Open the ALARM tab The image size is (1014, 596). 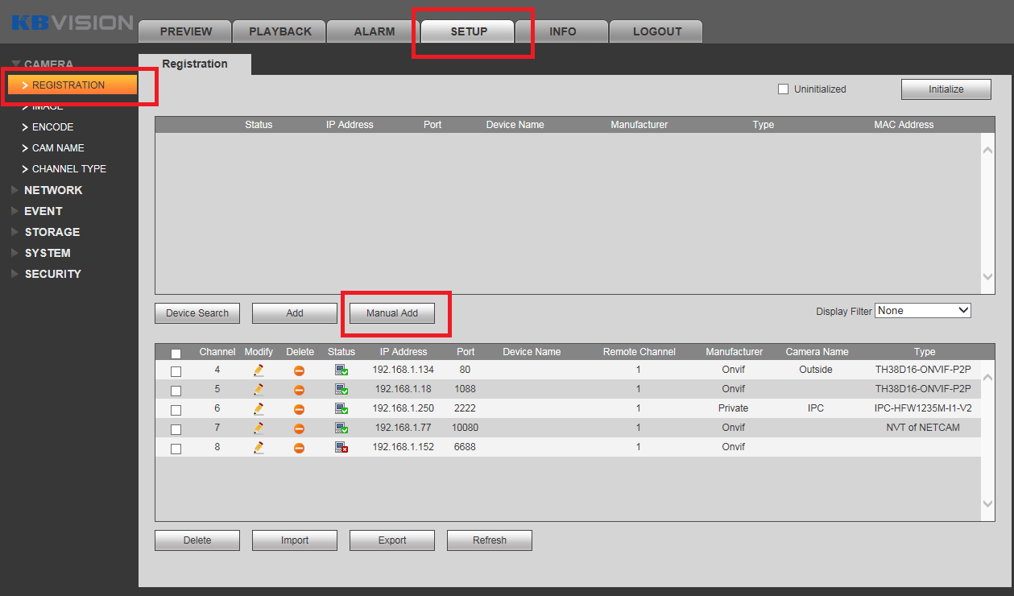point(374,31)
